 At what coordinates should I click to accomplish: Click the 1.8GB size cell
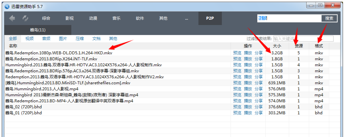[277, 59]
